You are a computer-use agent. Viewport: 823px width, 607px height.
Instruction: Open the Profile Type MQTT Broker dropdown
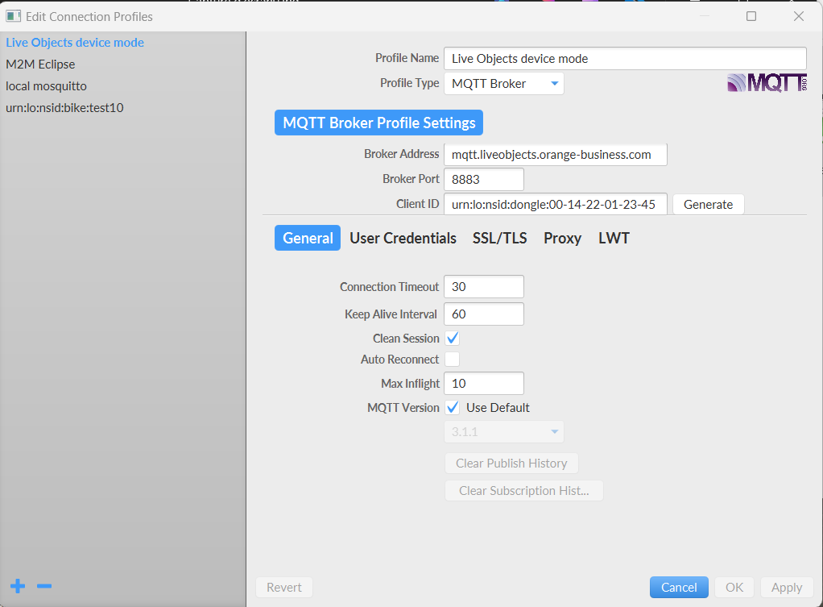click(504, 84)
